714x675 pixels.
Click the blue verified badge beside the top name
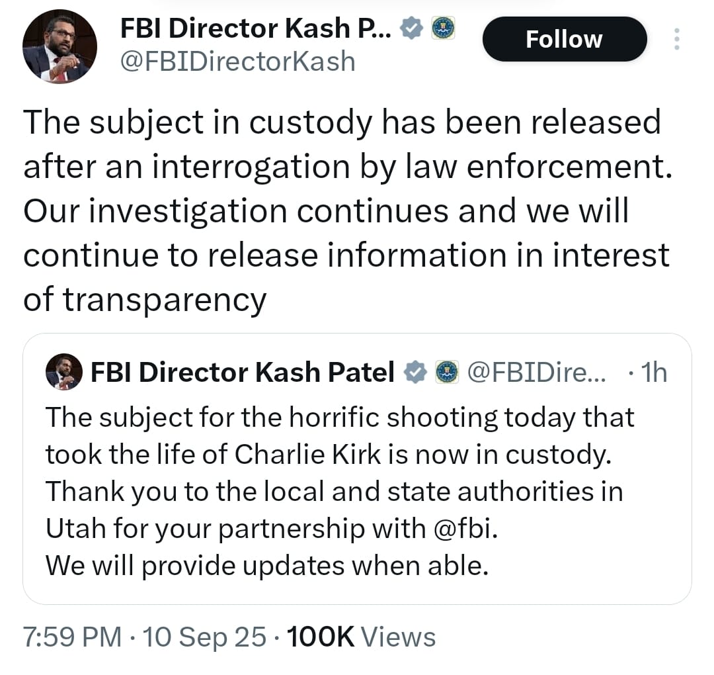pyautogui.click(x=413, y=28)
